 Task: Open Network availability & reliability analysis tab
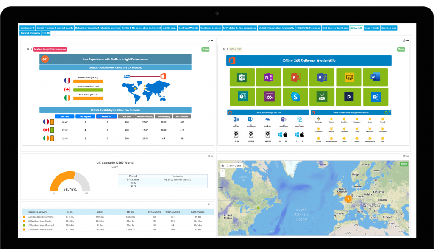click(97, 28)
